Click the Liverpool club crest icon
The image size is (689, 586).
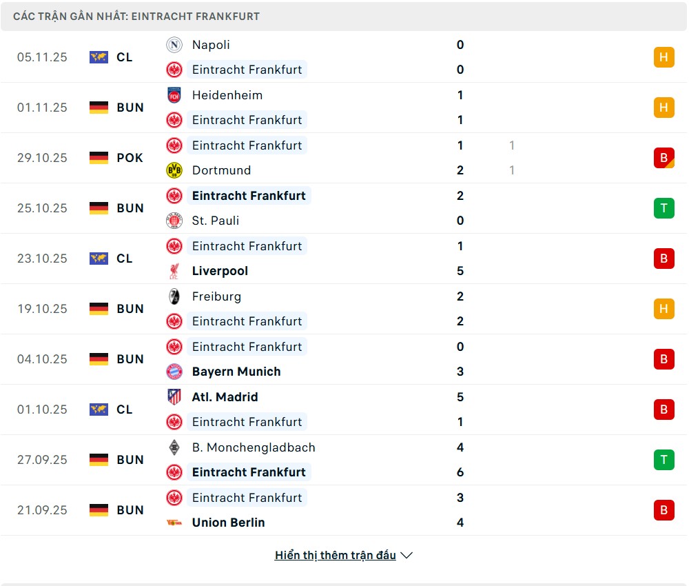point(174,271)
